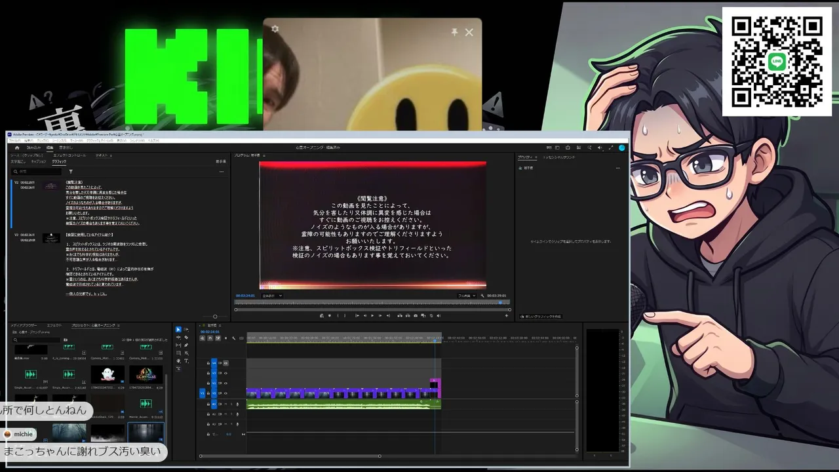Open the program monitor wrench settings
Viewport: 839px width, 472px height.
pos(482,296)
